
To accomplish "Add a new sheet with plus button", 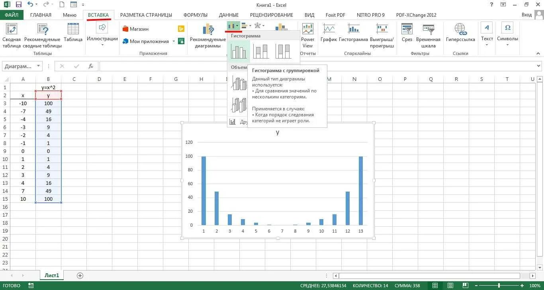I will pos(80,276).
